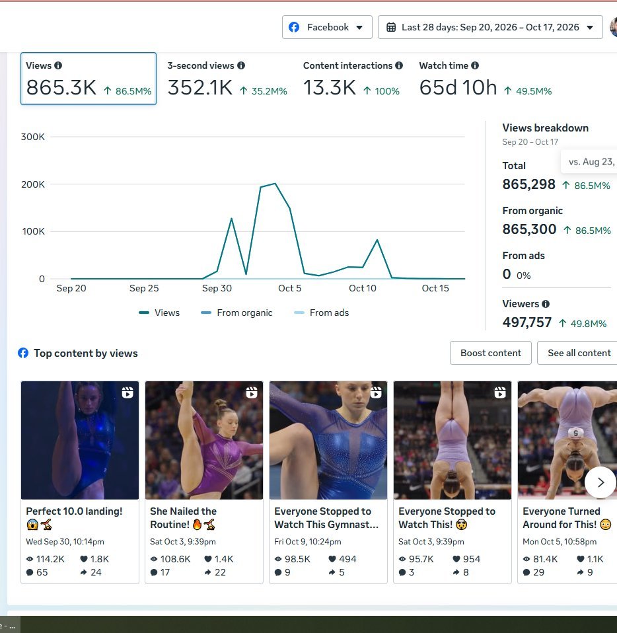
Task: Open Everyone Turned Around for This thumbnail
Action: tap(567, 440)
